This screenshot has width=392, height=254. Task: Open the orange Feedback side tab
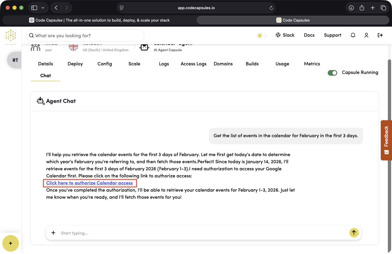pyautogui.click(x=386, y=140)
